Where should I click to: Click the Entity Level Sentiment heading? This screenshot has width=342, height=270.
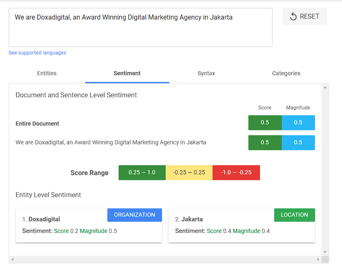point(48,195)
